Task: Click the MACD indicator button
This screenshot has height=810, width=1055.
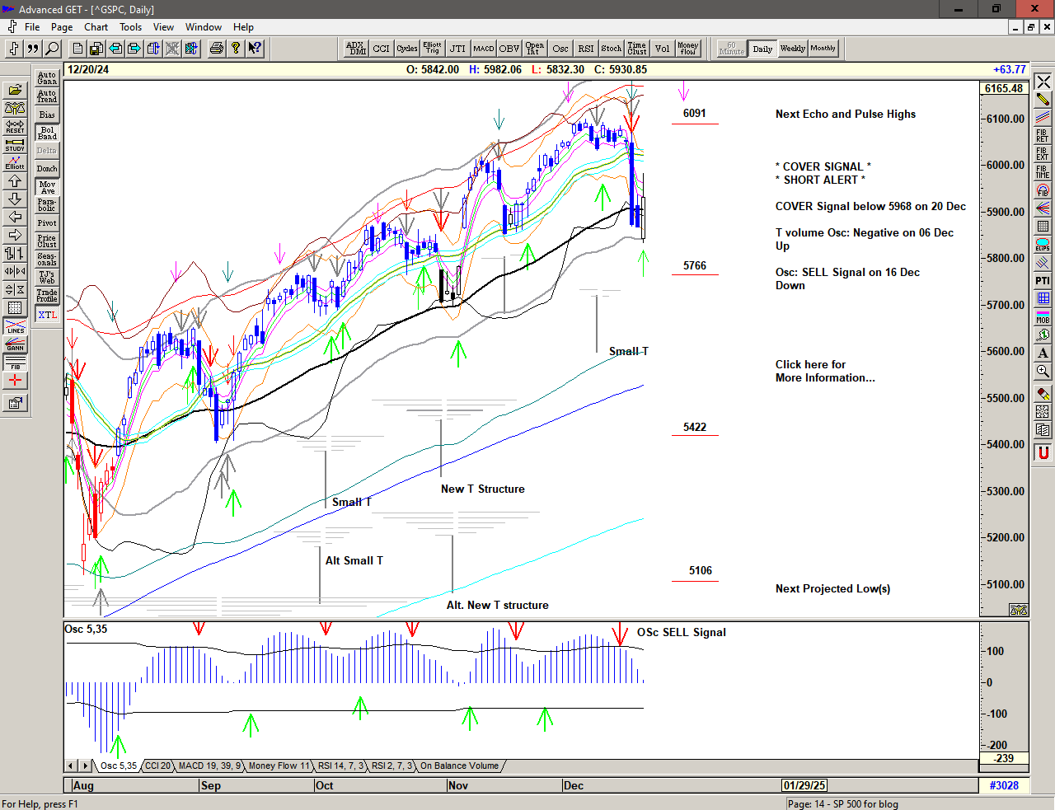Action: 484,49
